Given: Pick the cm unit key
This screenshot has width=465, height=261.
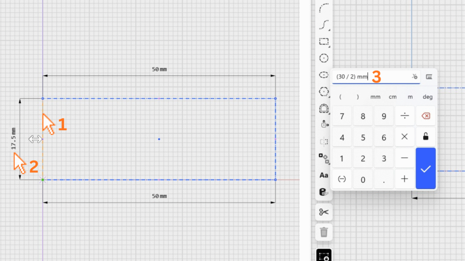Looking at the screenshot, I should (392, 97).
